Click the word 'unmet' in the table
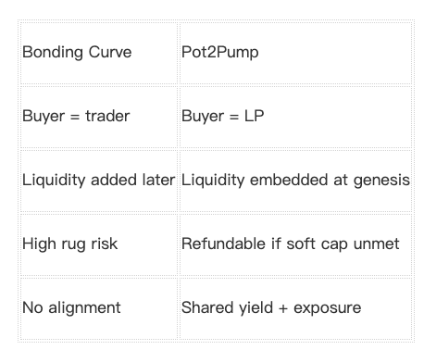Screen dimensions: 424x350 377,244
